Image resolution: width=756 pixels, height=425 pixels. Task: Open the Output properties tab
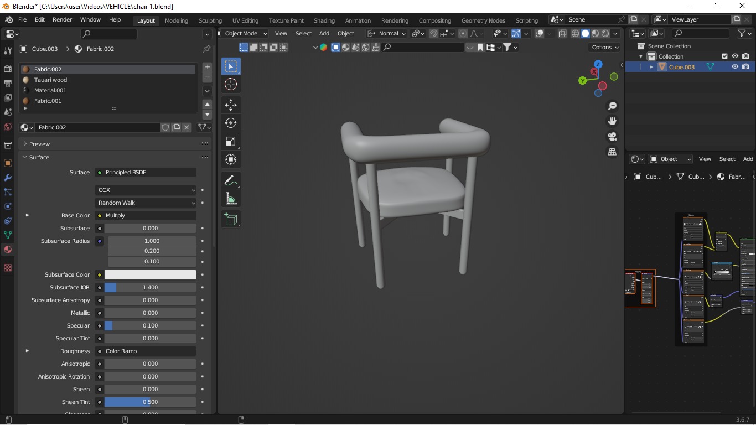click(8, 84)
